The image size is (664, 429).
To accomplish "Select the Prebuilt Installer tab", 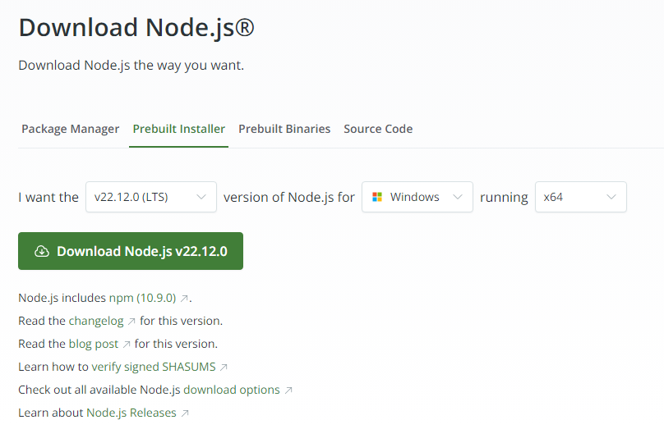I will tap(178, 129).
